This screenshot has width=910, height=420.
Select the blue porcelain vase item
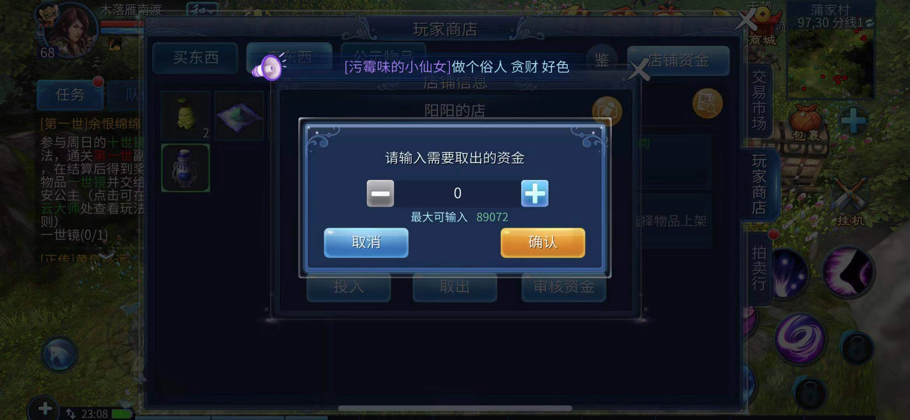click(186, 168)
